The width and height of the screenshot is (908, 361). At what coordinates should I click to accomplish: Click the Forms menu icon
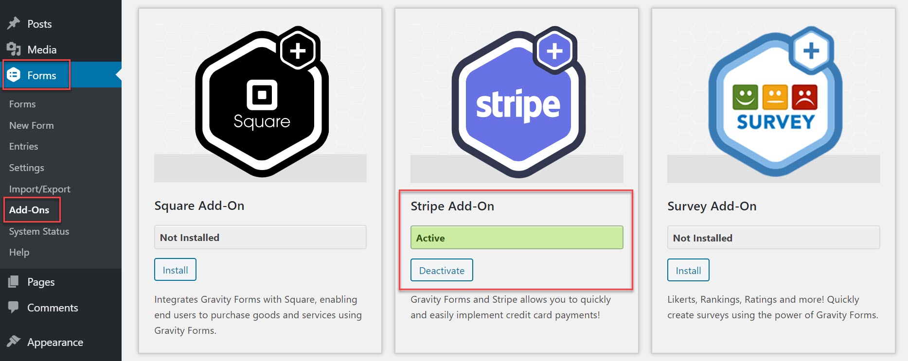pos(14,75)
